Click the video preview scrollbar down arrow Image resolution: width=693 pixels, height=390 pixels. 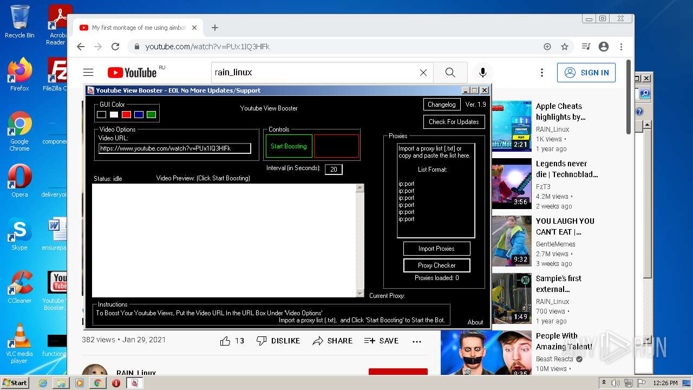[x=360, y=293]
